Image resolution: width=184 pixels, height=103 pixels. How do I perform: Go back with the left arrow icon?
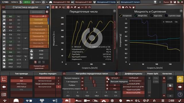pos(4,87)
